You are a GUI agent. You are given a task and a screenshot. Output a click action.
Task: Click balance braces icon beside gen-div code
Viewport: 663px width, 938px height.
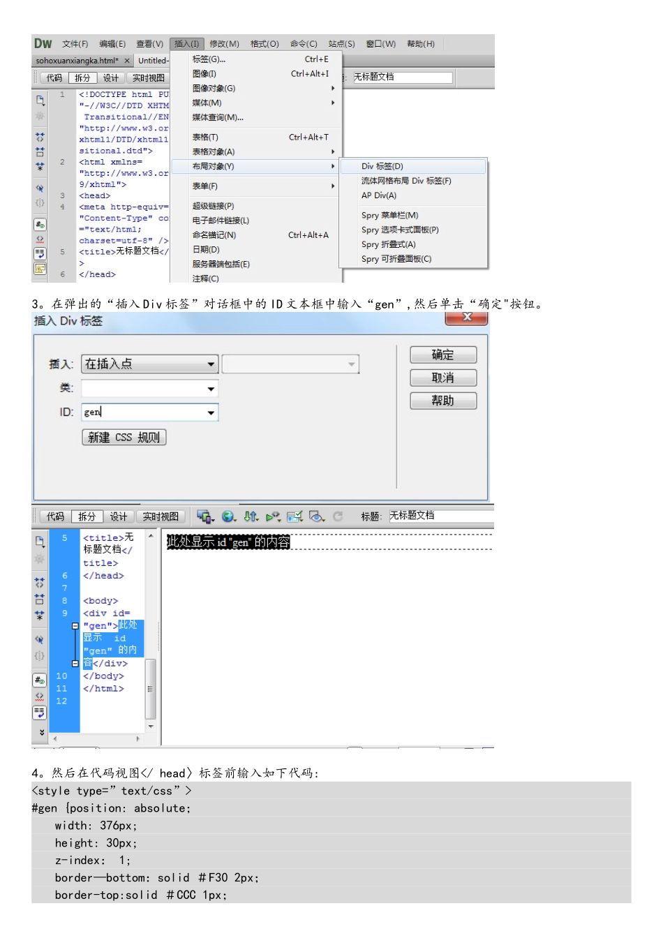[40, 656]
